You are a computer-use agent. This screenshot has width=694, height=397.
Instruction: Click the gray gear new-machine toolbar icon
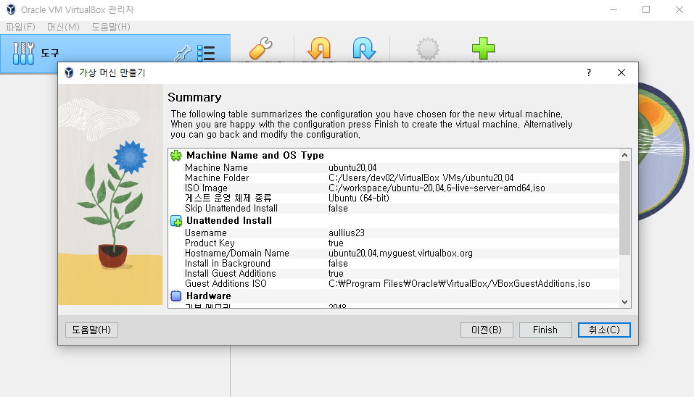pos(428,49)
